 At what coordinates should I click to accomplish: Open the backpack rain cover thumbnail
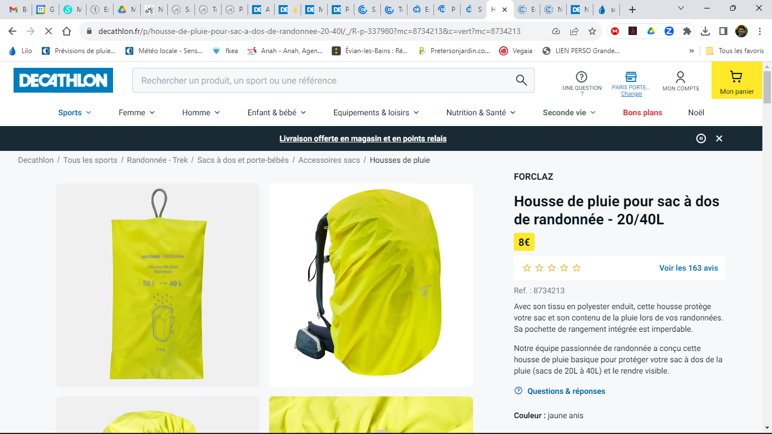371,285
